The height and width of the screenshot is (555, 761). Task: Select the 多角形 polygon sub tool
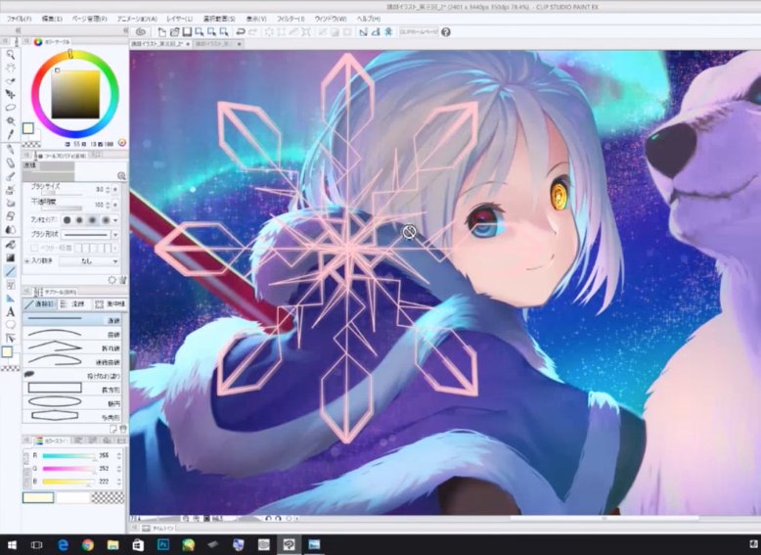click(x=72, y=416)
